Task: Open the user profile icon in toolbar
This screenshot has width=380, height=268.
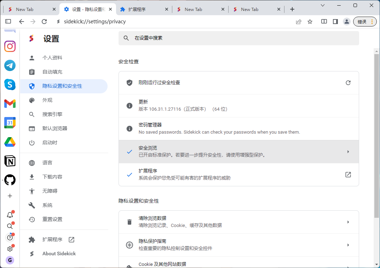Action: tap(347, 22)
